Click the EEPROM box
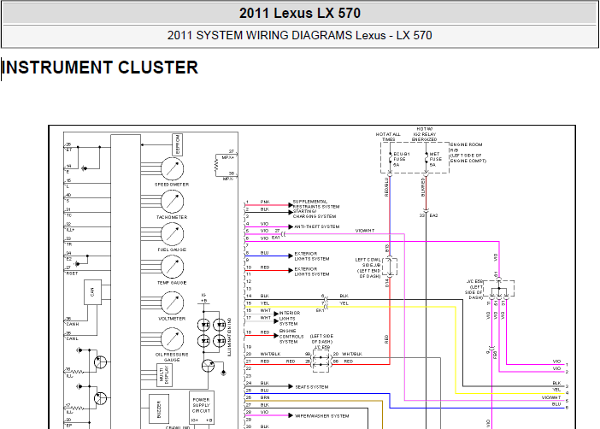Image resolution: width=600 pixels, height=429 pixels. (x=178, y=144)
